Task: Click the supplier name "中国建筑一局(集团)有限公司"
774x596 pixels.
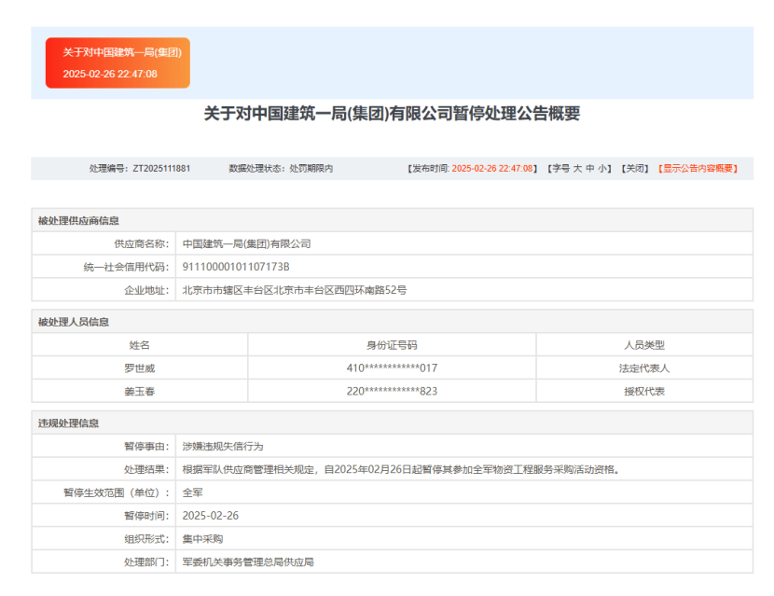Action: click(x=248, y=243)
